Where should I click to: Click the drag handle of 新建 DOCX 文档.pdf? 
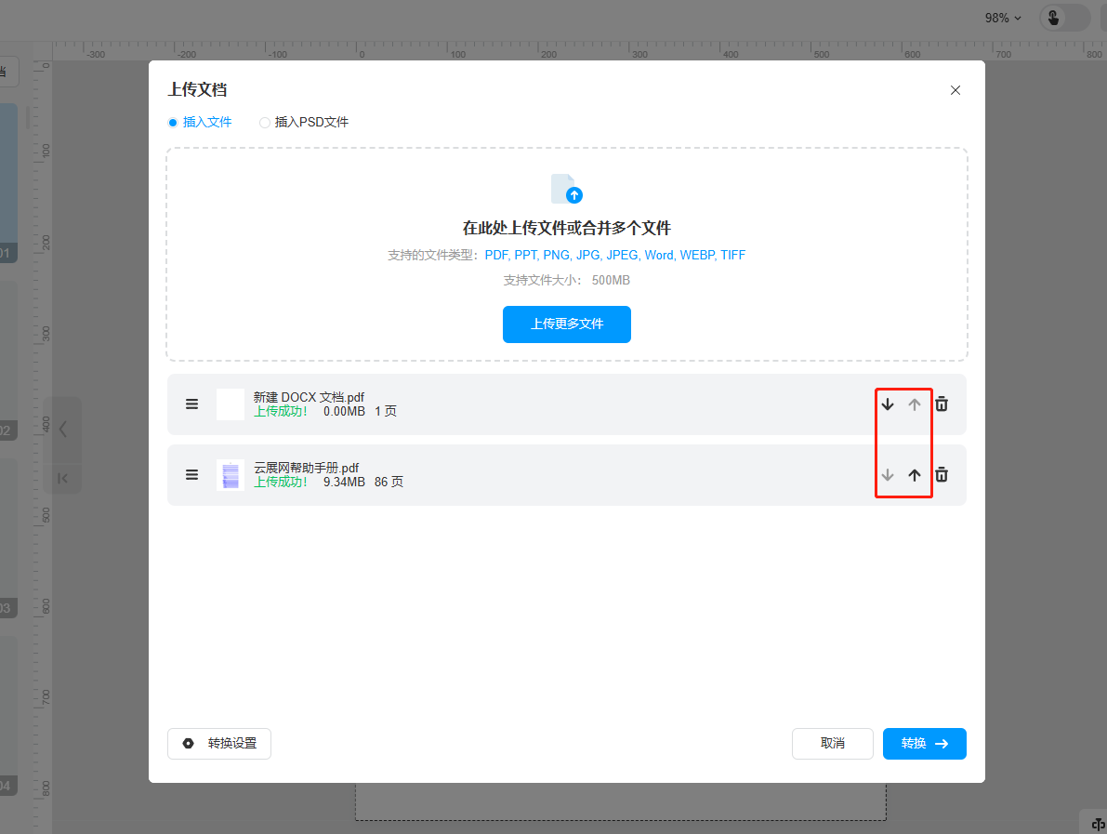pos(191,404)
